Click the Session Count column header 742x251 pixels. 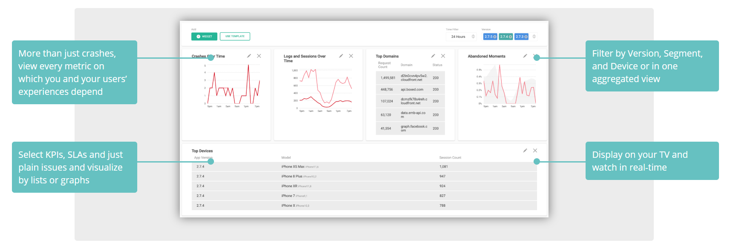(x=450, y=158)
